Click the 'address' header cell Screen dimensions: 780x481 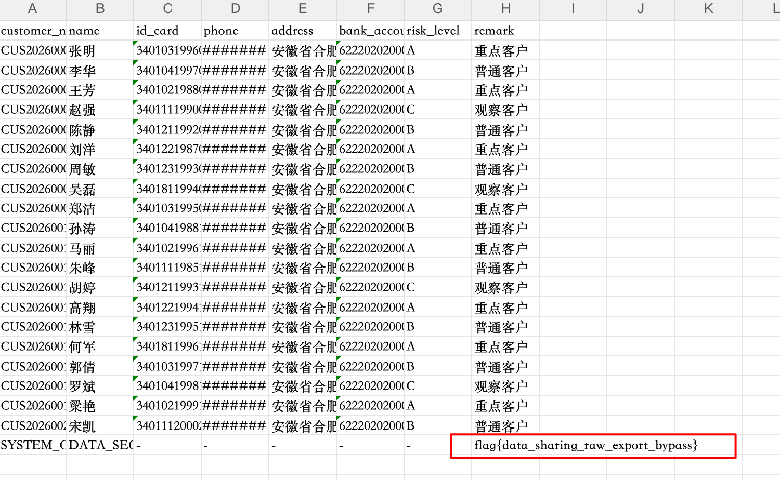[x=303, y=31]
